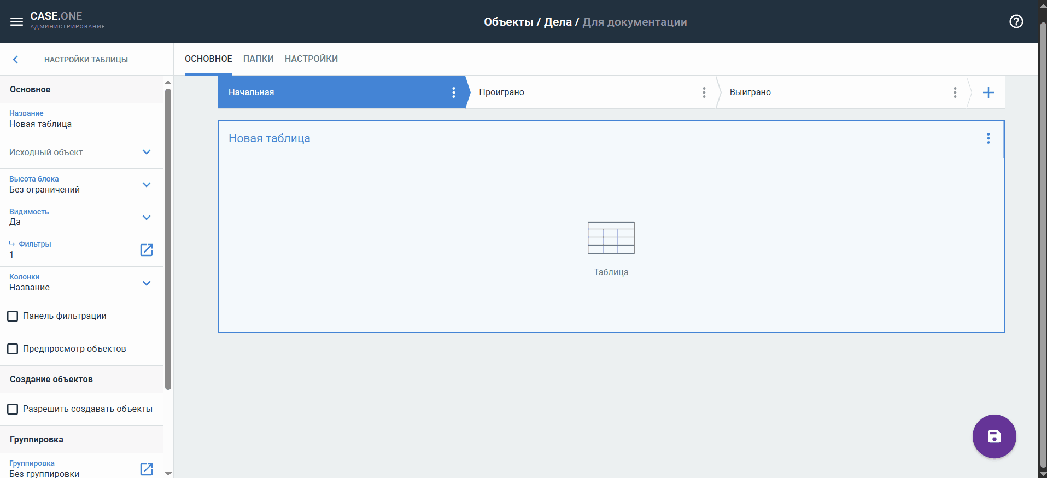The width and height of the screenshot is (1047, 478).
Task: Expand the Исходный объект dropdown
Action: [x=146, y=152]
